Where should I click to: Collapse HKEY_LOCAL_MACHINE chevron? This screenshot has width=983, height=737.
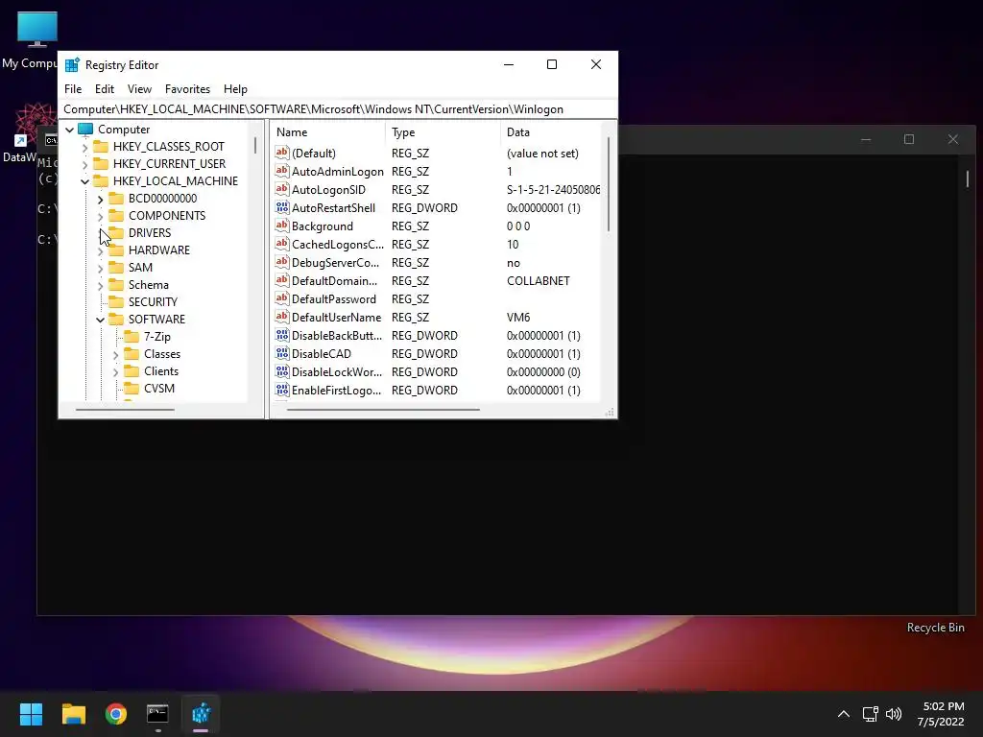click(x=85, y=181)
